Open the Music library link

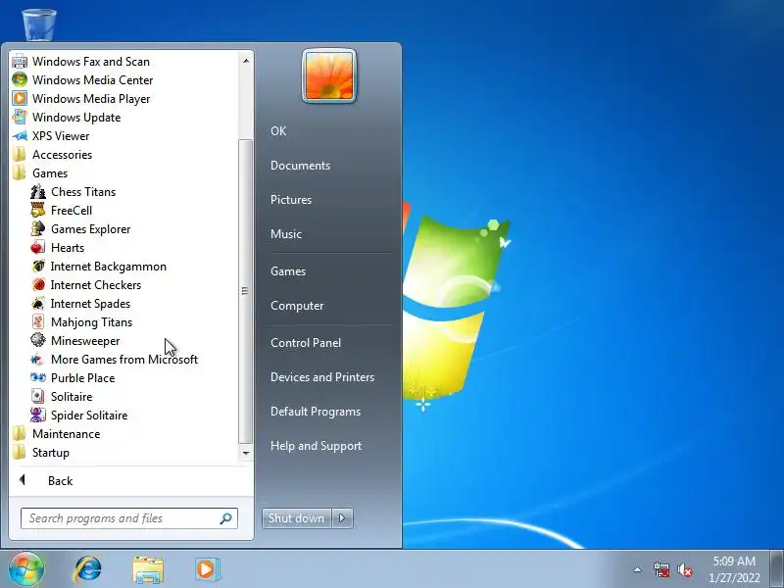pyautogui.click(x=286, y=233)
